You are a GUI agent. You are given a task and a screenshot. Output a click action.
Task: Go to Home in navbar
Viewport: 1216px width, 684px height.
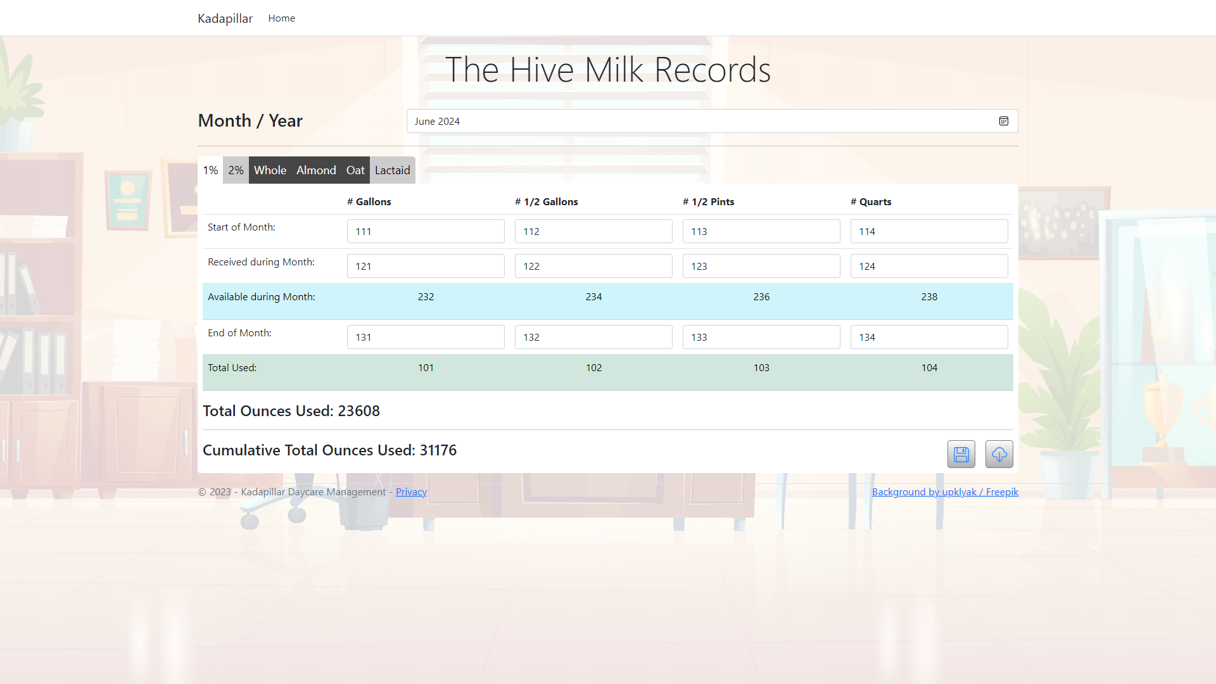pos(281,18)
